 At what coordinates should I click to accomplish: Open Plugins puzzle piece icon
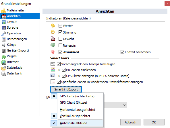pyautogui.click(x=4, y=56)
